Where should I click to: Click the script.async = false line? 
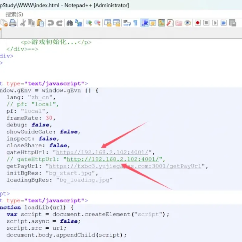(x=44, y=221)
